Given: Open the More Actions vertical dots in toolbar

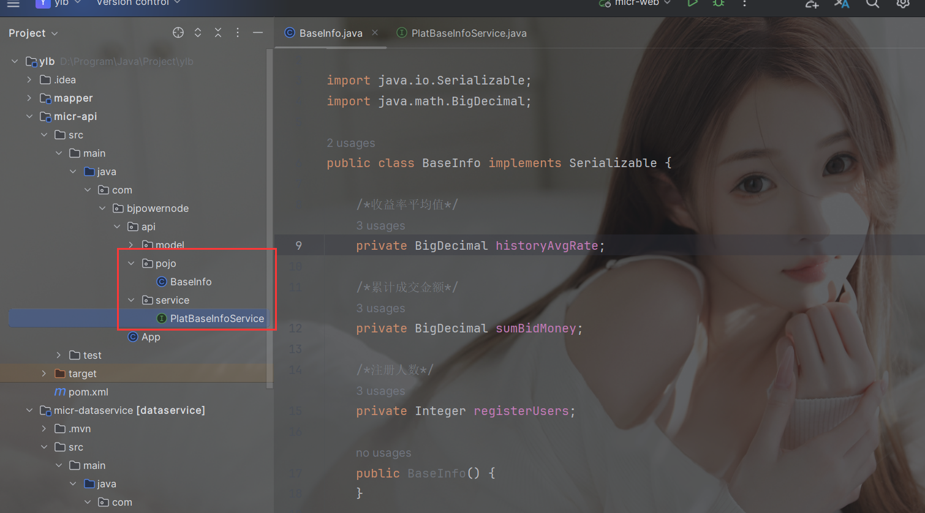Looking at the screenshot, I should click(x=744, y=3).
